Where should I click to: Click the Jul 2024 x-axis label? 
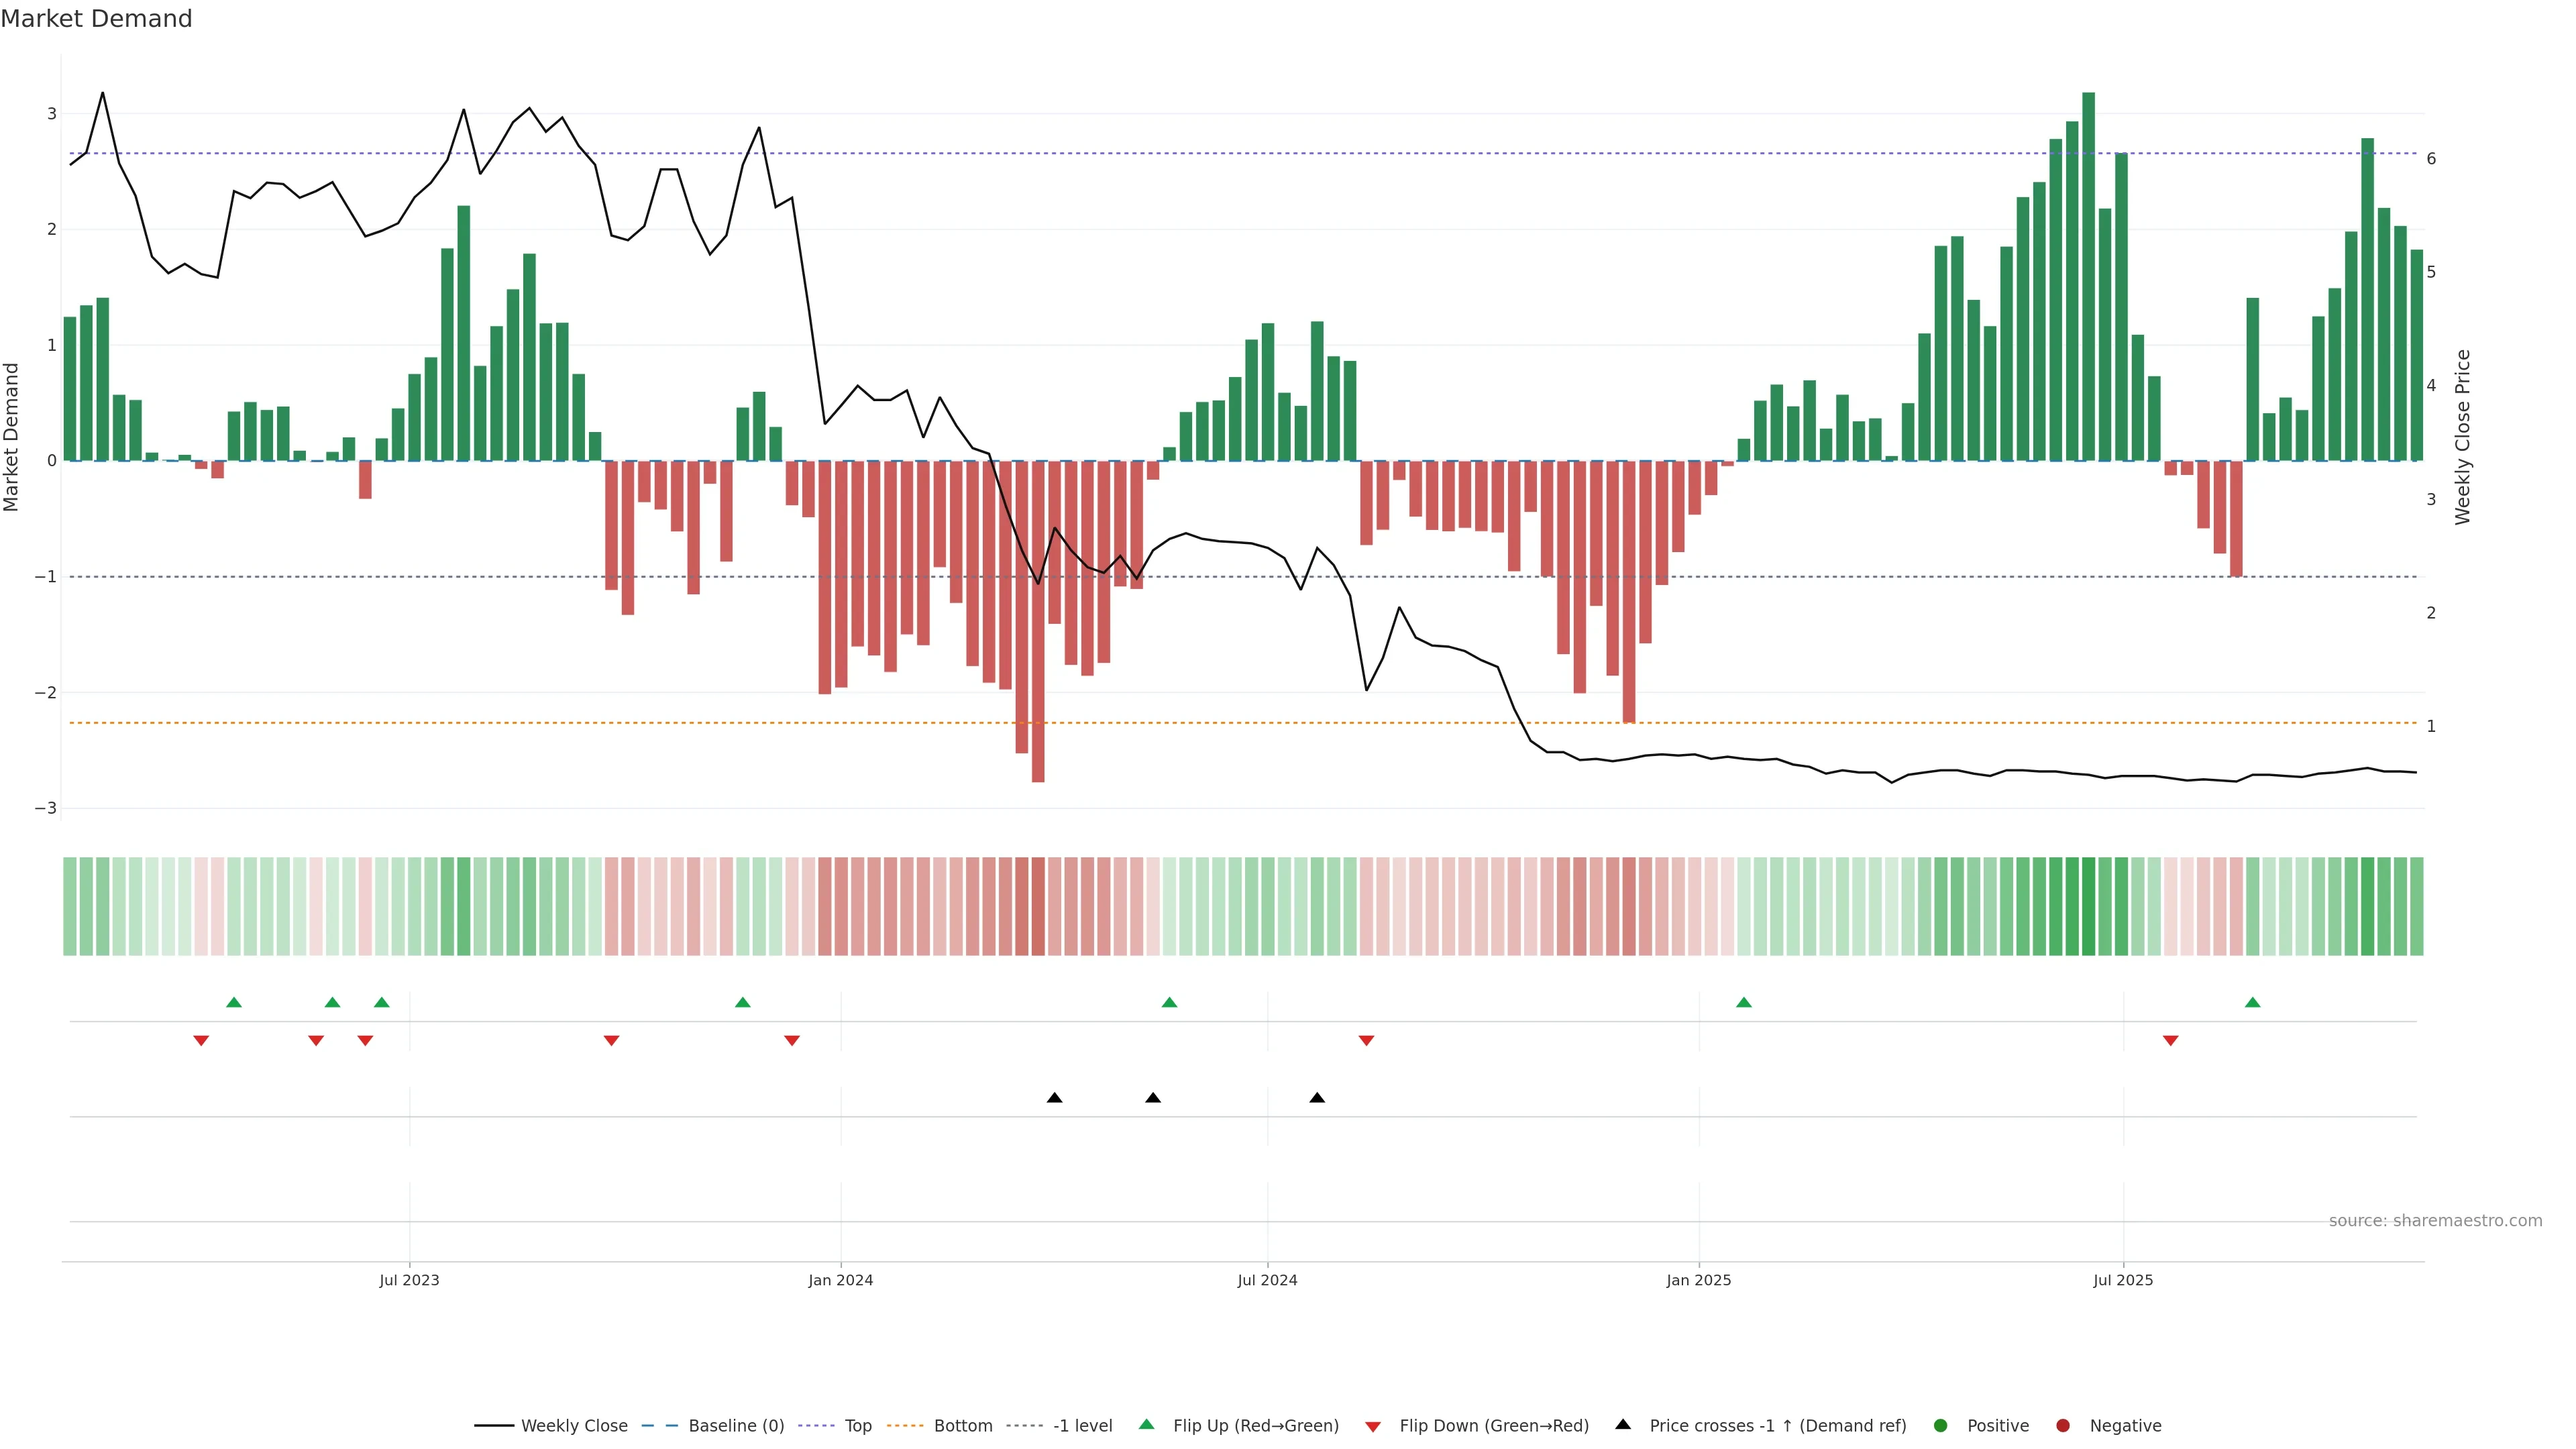click(x=1267, y=1280)
